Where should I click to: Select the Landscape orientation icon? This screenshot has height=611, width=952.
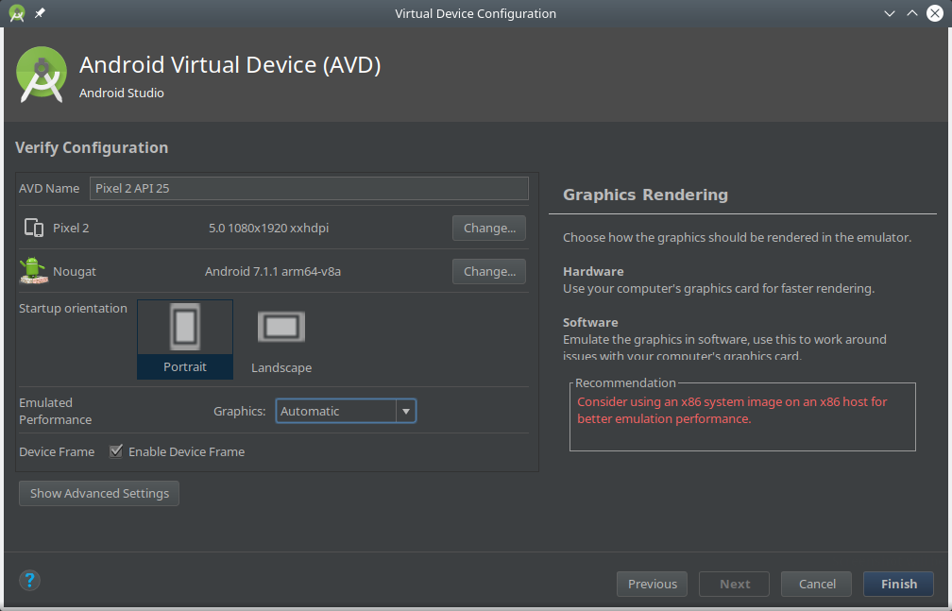click(281, 327)
